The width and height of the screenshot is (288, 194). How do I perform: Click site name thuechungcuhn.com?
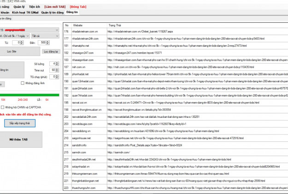pyautogui.click(x=84, y=188)
